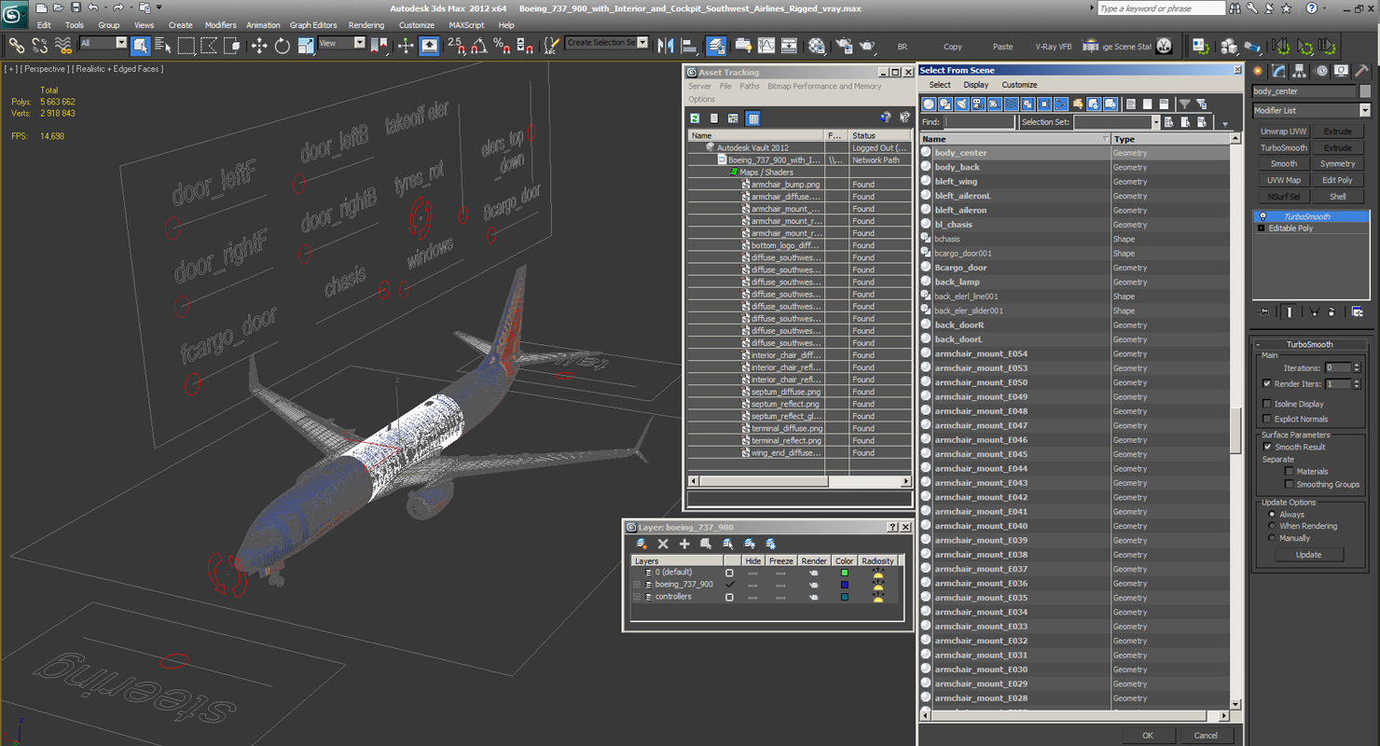Image resolution: width=1380 pixels, height=746 pixels.
Task: Toggle the Angle Snap icon
Action: [x=478, y=45]
